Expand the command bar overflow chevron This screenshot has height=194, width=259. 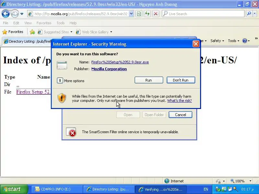[256, 38]
